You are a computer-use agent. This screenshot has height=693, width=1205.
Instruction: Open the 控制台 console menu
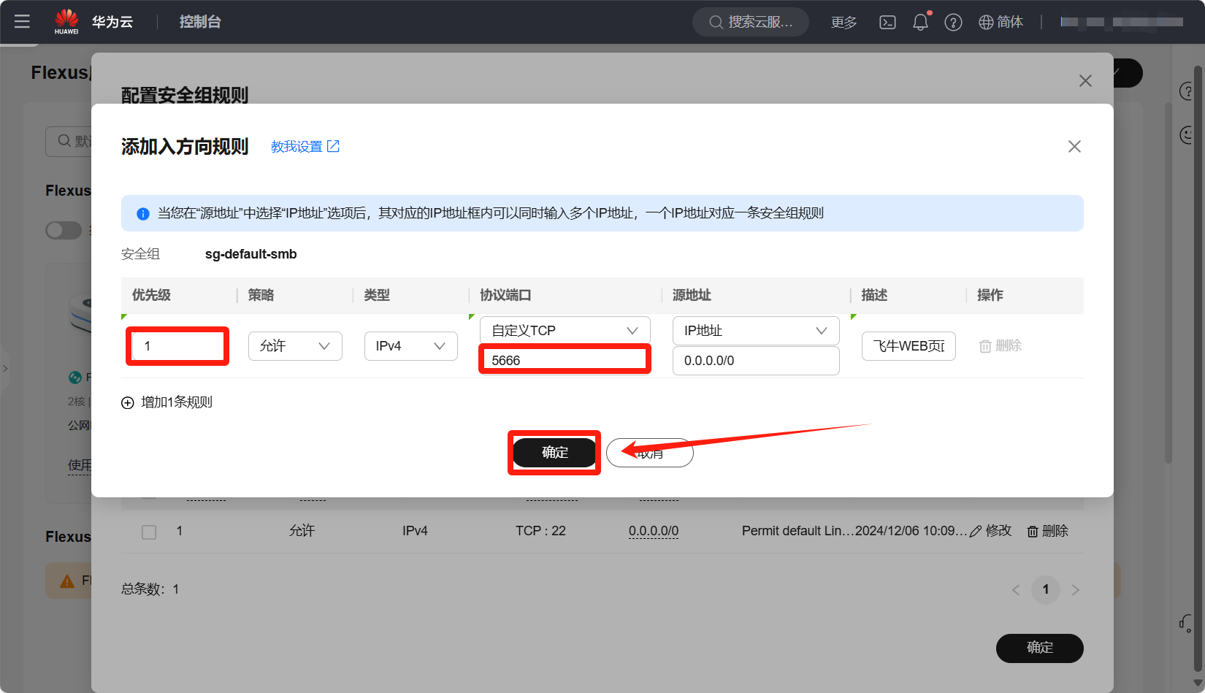(x=200, y=22)
